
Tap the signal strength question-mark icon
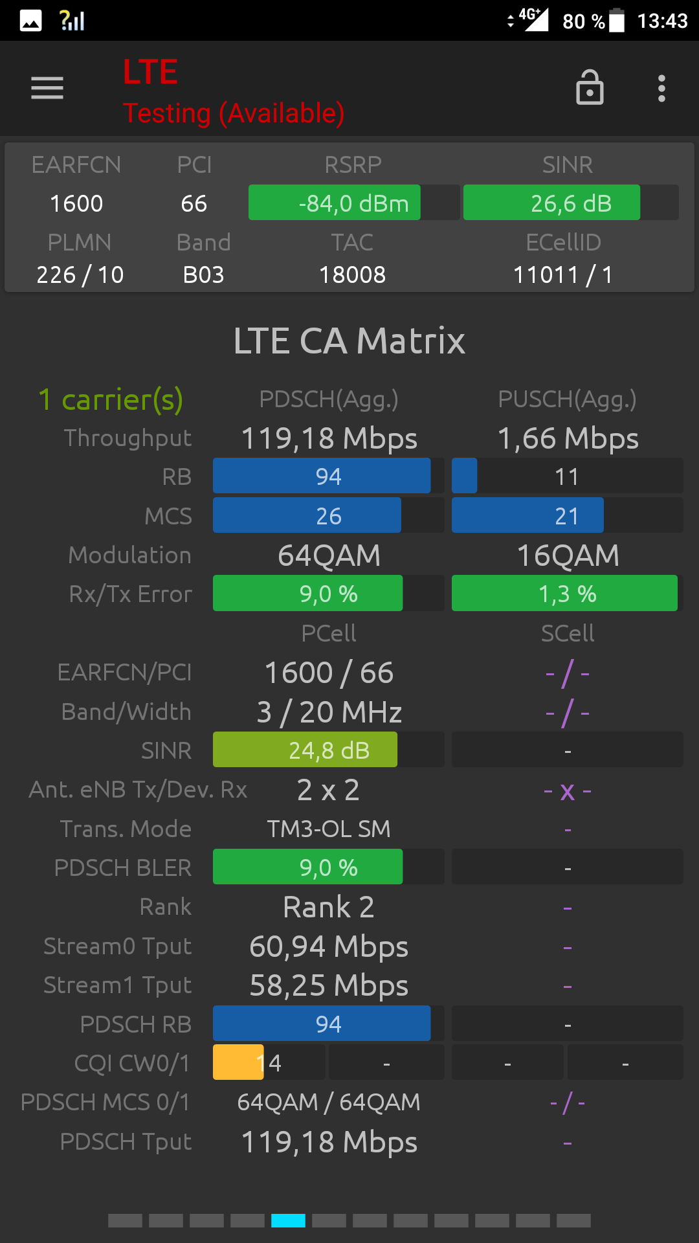click(72, 21)
